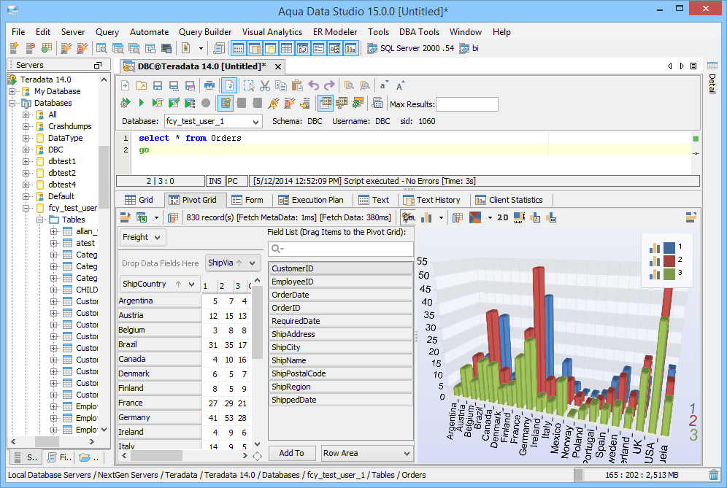Select CustomerID in the Field List
Image resolution: width=727 pixels, height=488 pixels.
(341, 268)
